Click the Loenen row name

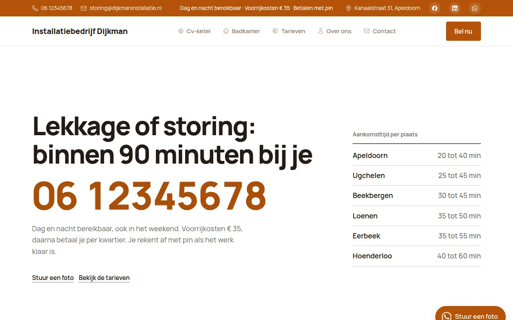(x=365, y=216)
